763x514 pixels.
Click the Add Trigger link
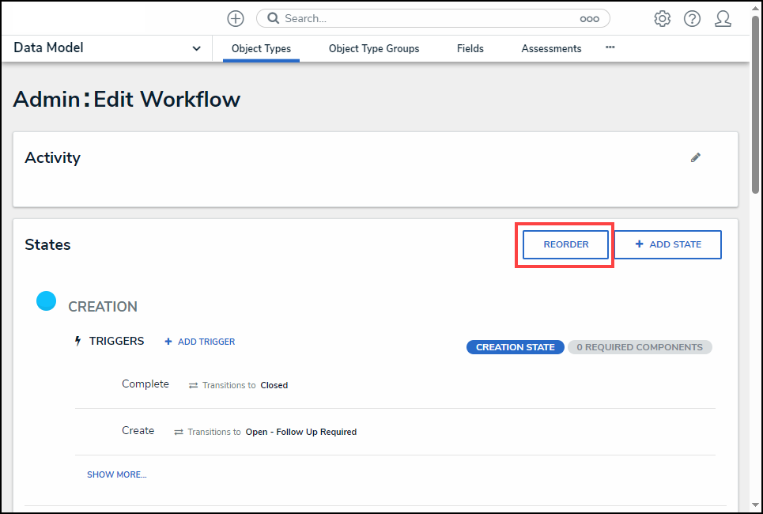pyautogui.click(x=200, y=342)
